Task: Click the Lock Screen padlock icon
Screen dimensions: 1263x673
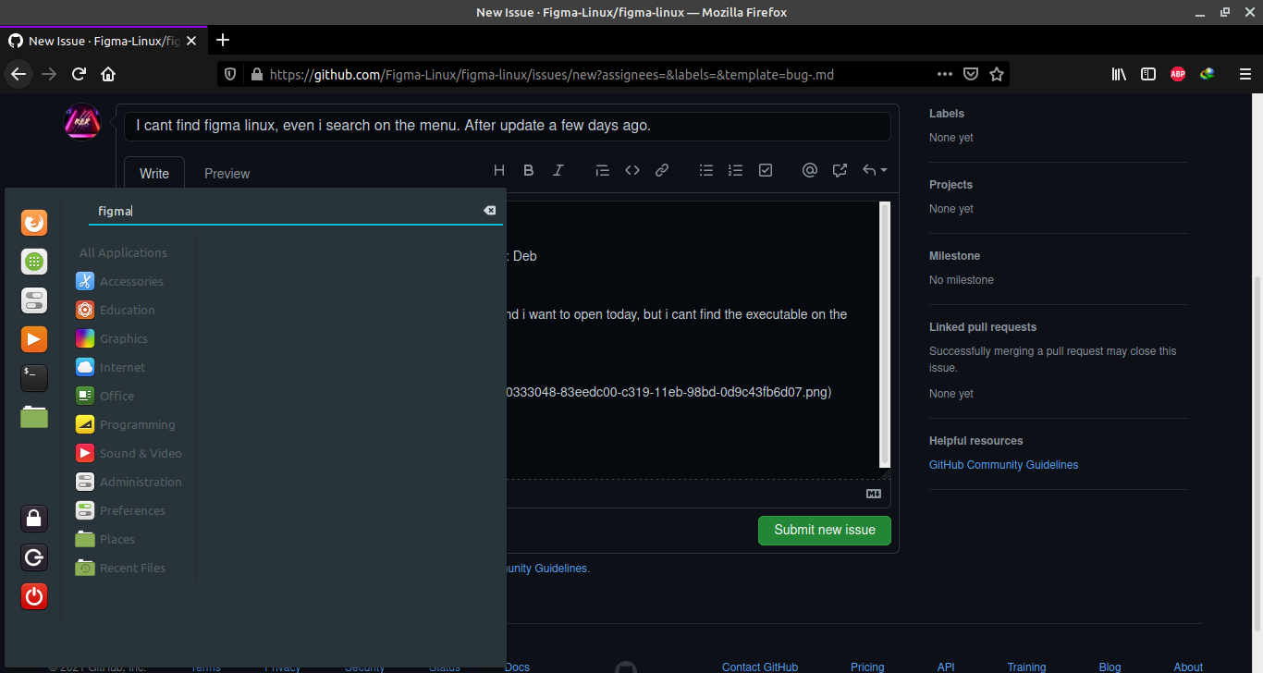Action: click(x=34, y=519)
